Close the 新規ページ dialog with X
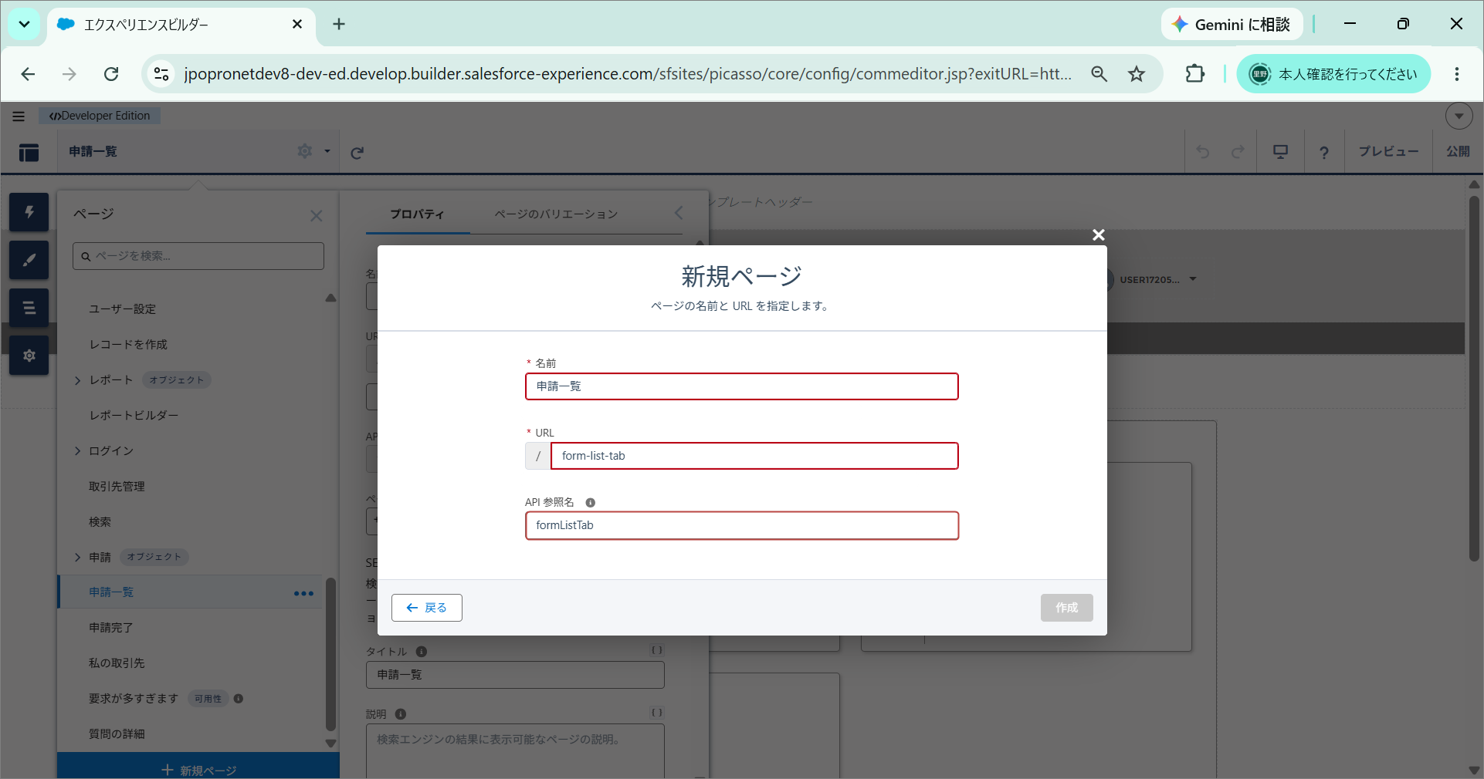 1099,234
